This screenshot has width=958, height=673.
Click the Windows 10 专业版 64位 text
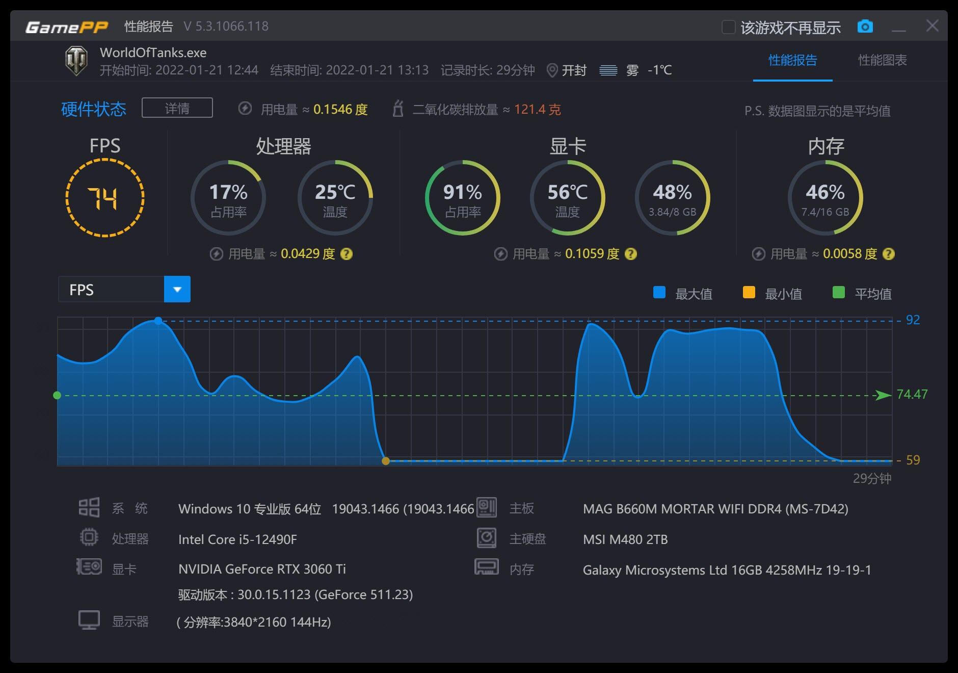pos(250,509)
